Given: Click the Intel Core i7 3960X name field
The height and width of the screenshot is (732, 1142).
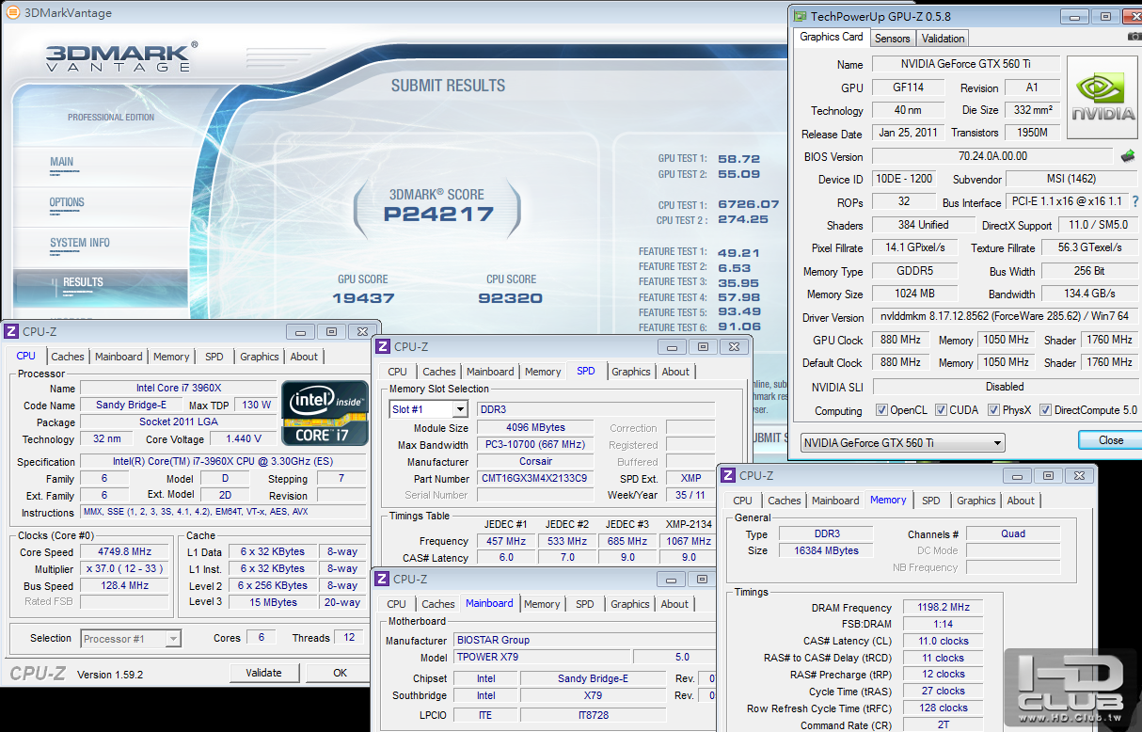Looking at the screenshot, I should 179,389.
